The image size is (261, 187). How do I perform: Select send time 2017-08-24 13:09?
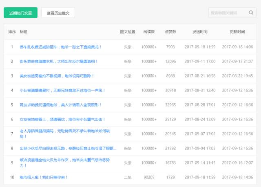pos(200,120)
